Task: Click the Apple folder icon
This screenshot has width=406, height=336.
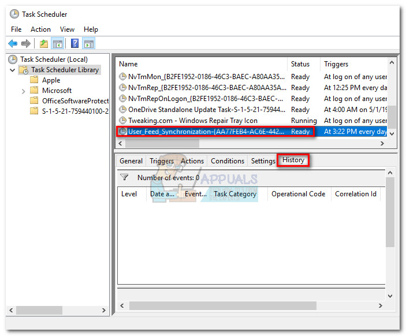Action: point(34,80)
